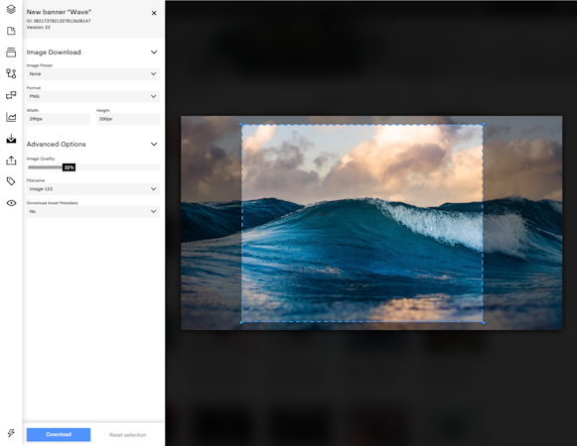This screenshot has width=577, height=446.
Task: Click the lightning bolt icon at bottom
Action: [x=11, y=433]
